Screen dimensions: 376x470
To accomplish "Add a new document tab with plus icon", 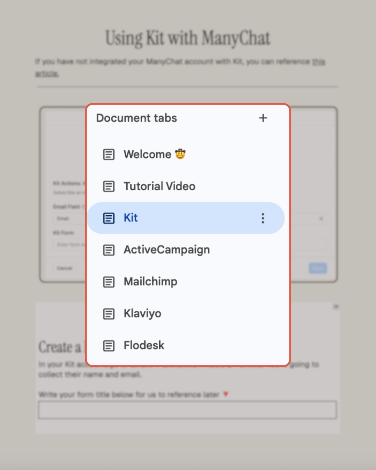I will [263, 118].
